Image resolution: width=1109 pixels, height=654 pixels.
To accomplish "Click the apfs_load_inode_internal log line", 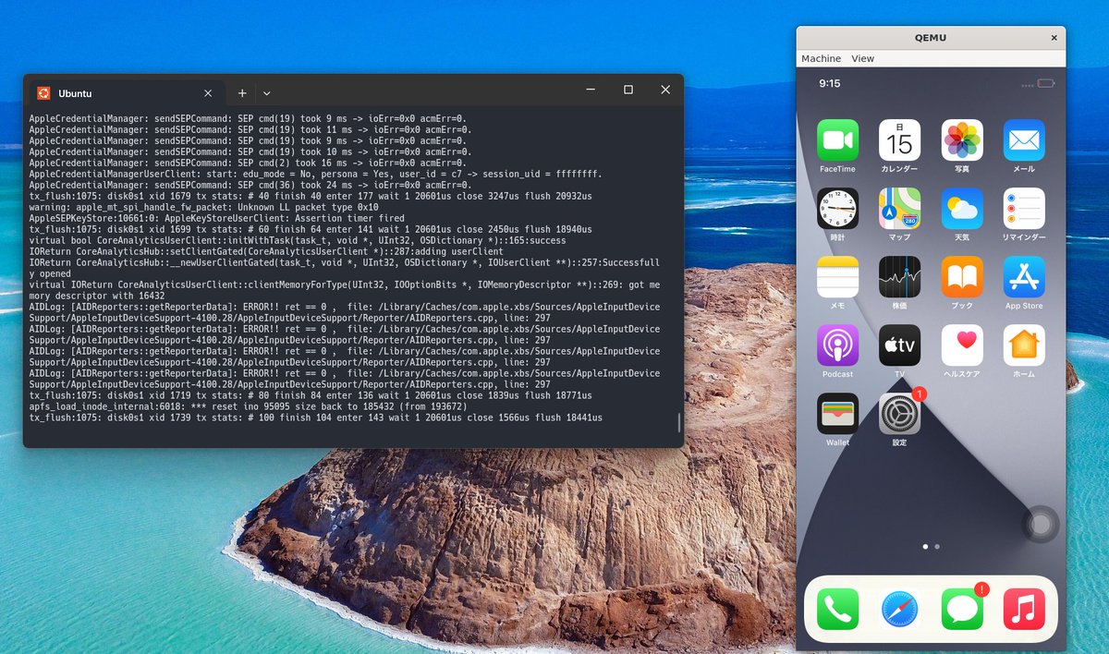I will [248, 406].
